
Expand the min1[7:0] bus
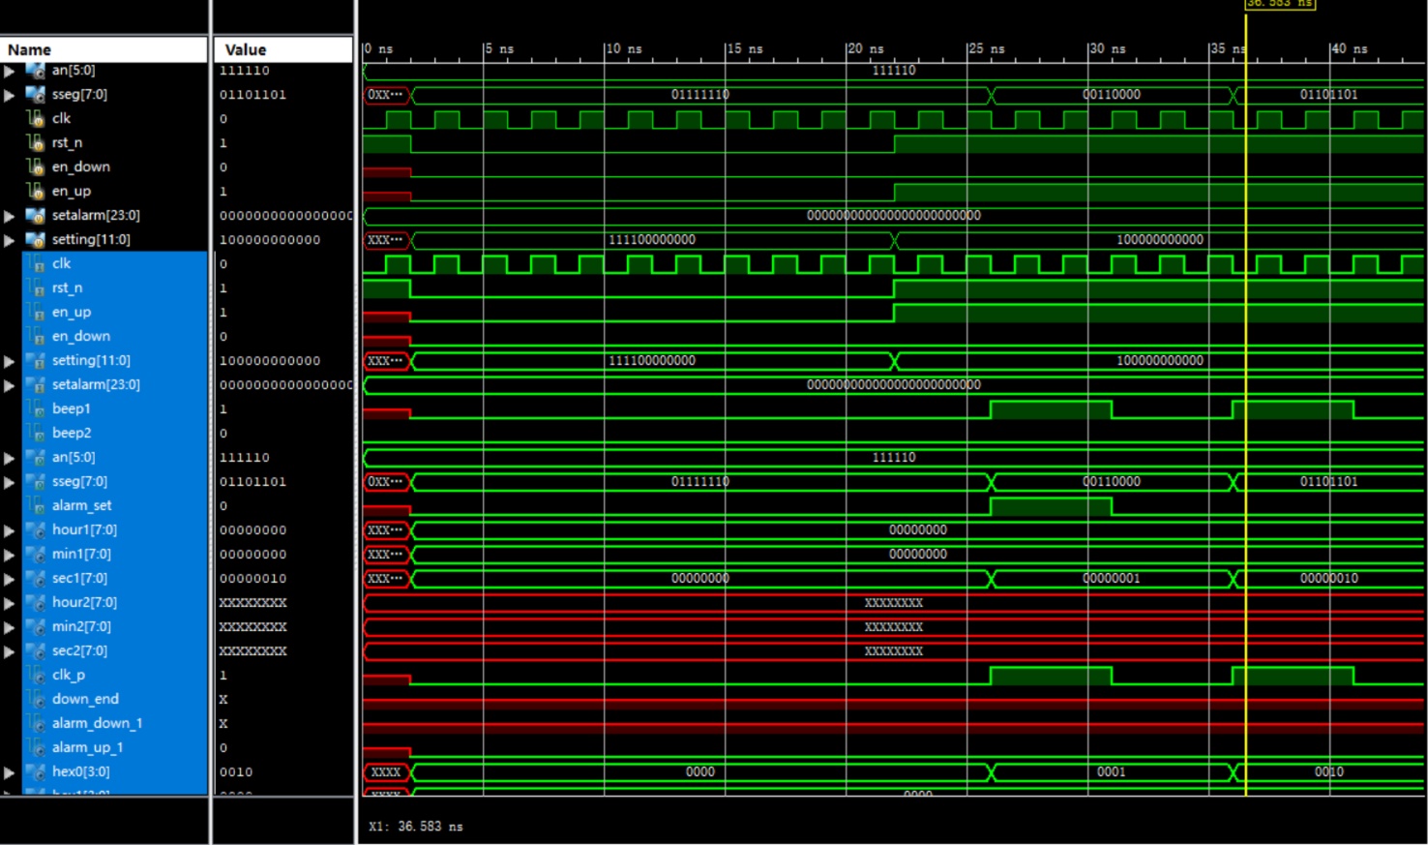[10, 555]
